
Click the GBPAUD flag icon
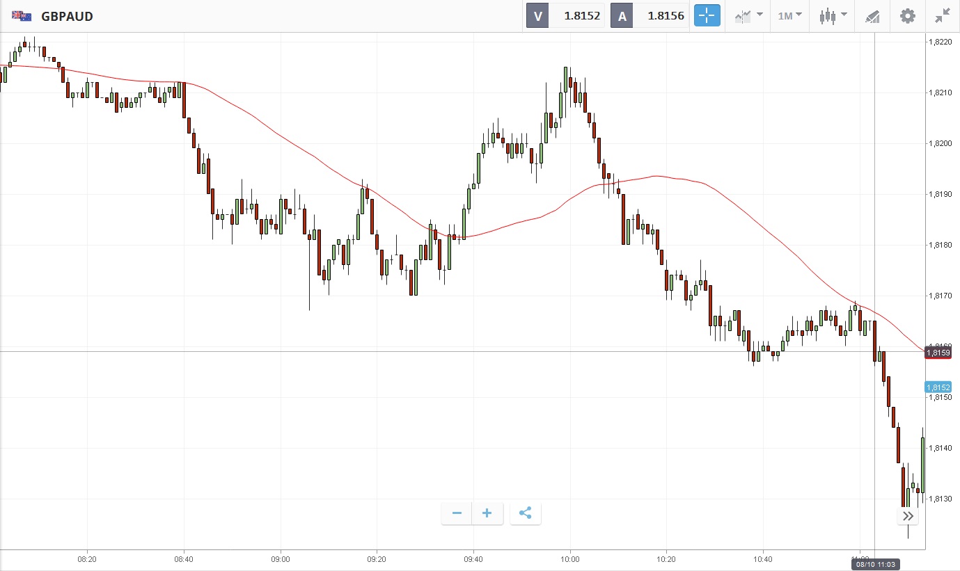pyautogui.click(x=22, y=16)
